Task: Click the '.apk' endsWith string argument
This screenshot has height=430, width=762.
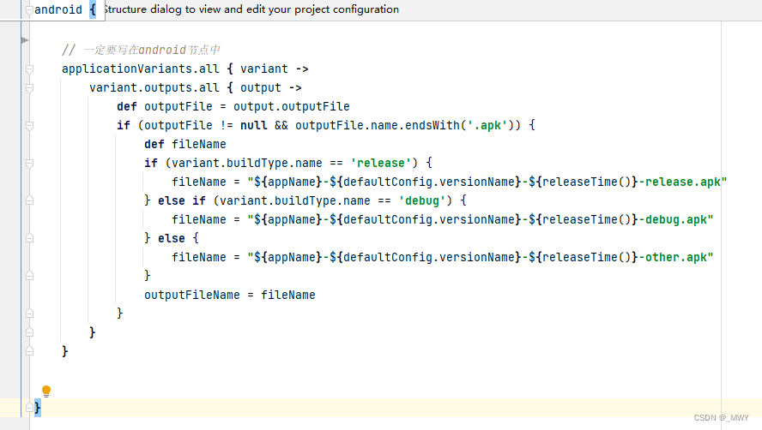Action: 487,125
